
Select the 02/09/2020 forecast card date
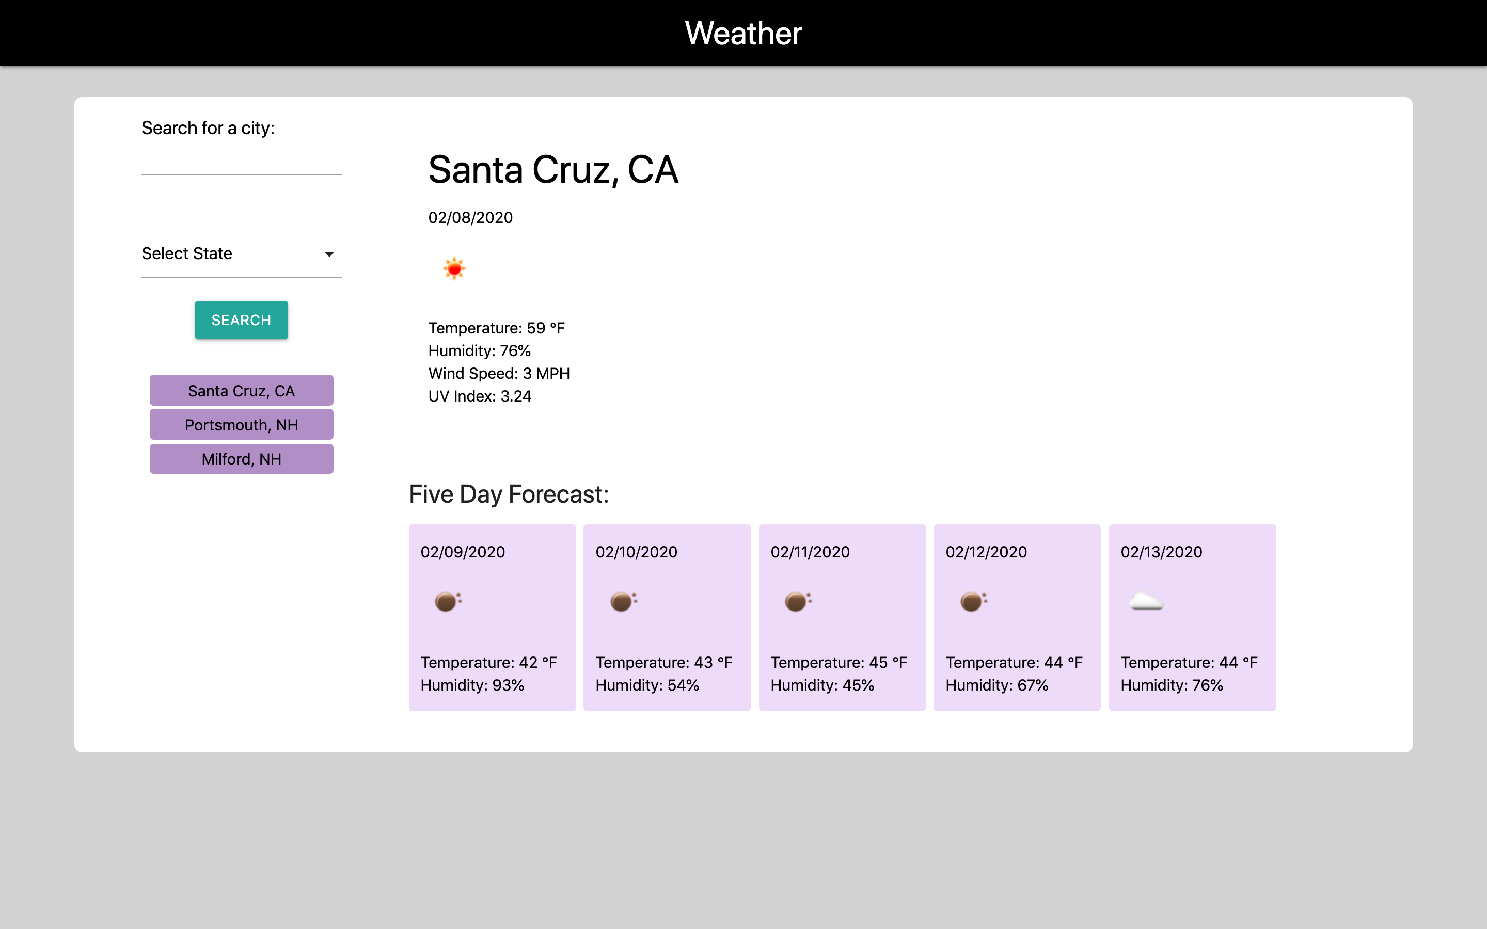(x=463, y=552)
